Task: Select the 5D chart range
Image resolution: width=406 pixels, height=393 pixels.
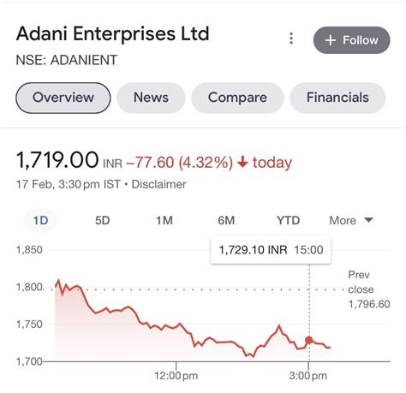Action: (x=102, y=220)
